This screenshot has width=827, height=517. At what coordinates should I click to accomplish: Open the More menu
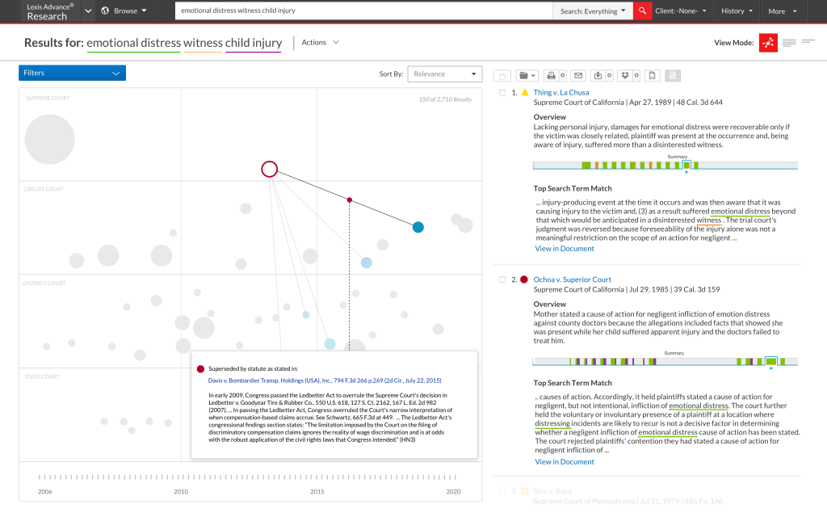[782, 11]
